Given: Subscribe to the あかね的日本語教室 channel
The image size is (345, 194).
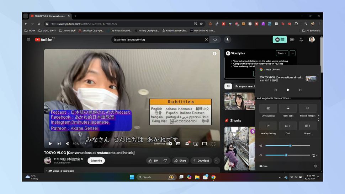Looking at the screenshot, I should [96, 161].
